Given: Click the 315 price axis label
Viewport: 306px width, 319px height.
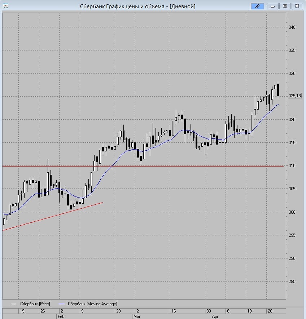Looking at the screenshot, I should tap(292, 143).
